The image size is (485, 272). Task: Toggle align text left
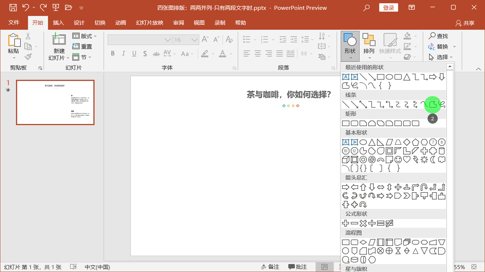tap(247, 54)
